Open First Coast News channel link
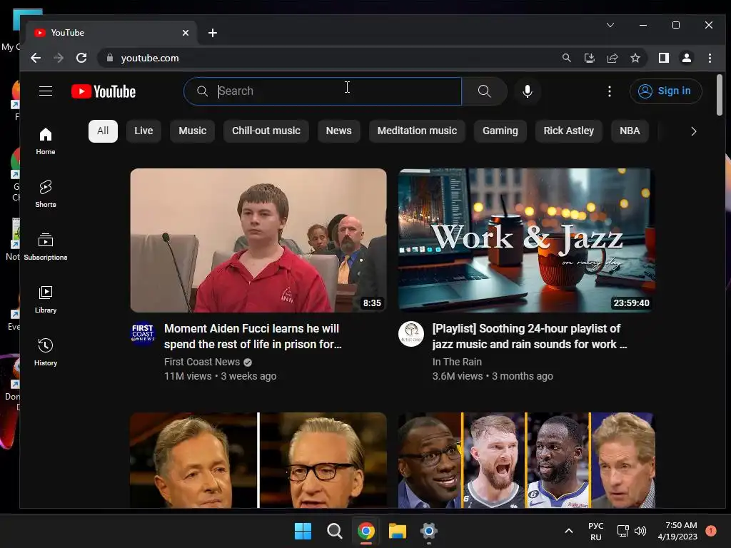This screenshot has width=731, height=548. (x=202, y=362)
